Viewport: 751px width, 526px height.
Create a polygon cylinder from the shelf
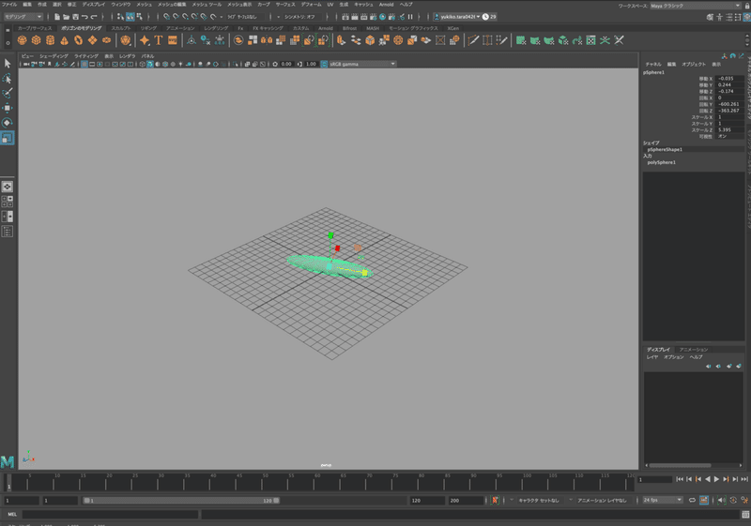(x=50, y=40)
